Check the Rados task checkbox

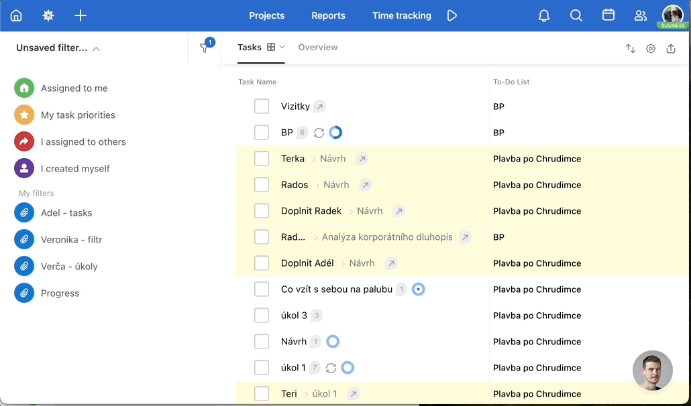tap(262, 185)
